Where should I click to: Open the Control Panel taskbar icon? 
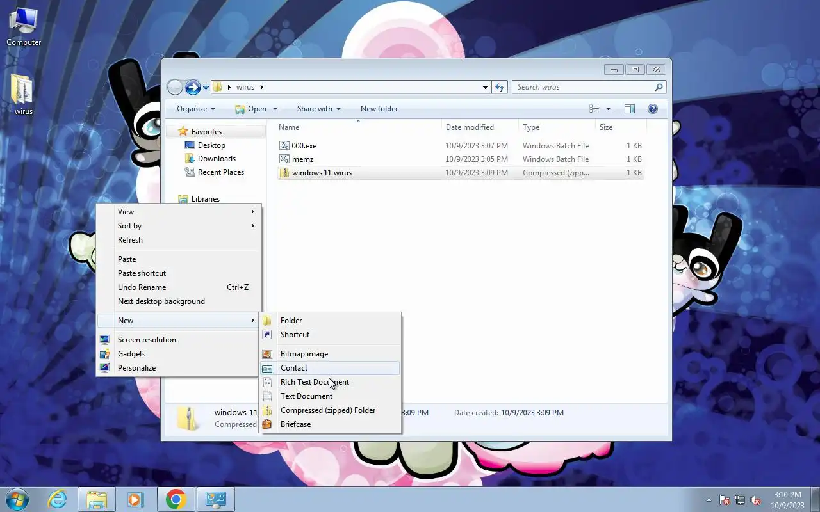(x=215, y=499)
